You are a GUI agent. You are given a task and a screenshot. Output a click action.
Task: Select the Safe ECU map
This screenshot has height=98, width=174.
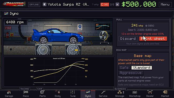124,68
